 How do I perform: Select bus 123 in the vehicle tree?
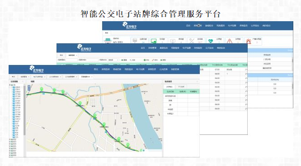coord(15,124)
